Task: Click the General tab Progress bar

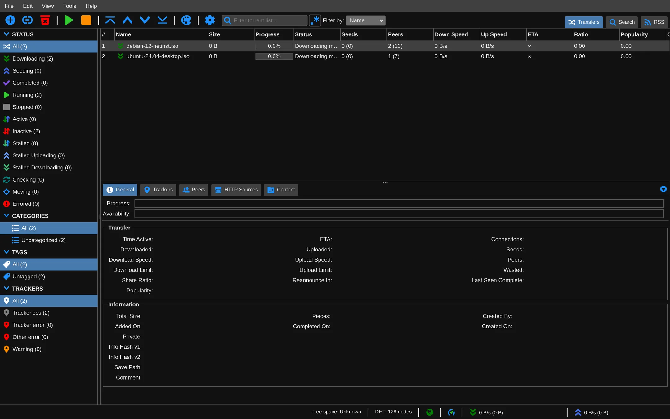Action: 399,203
